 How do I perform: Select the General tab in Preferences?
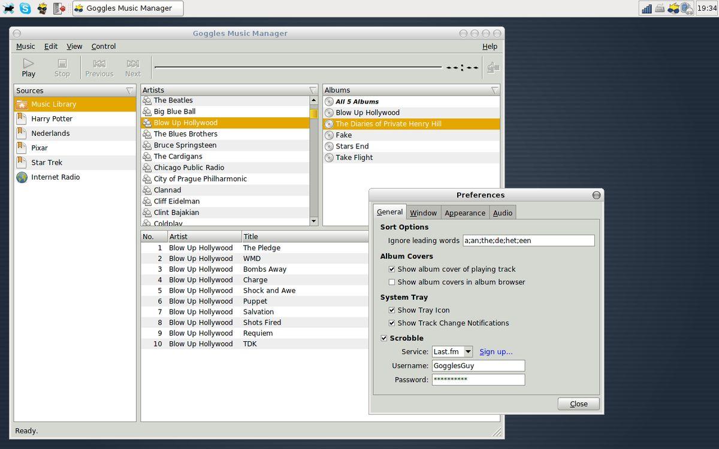[x=389, y=212]
